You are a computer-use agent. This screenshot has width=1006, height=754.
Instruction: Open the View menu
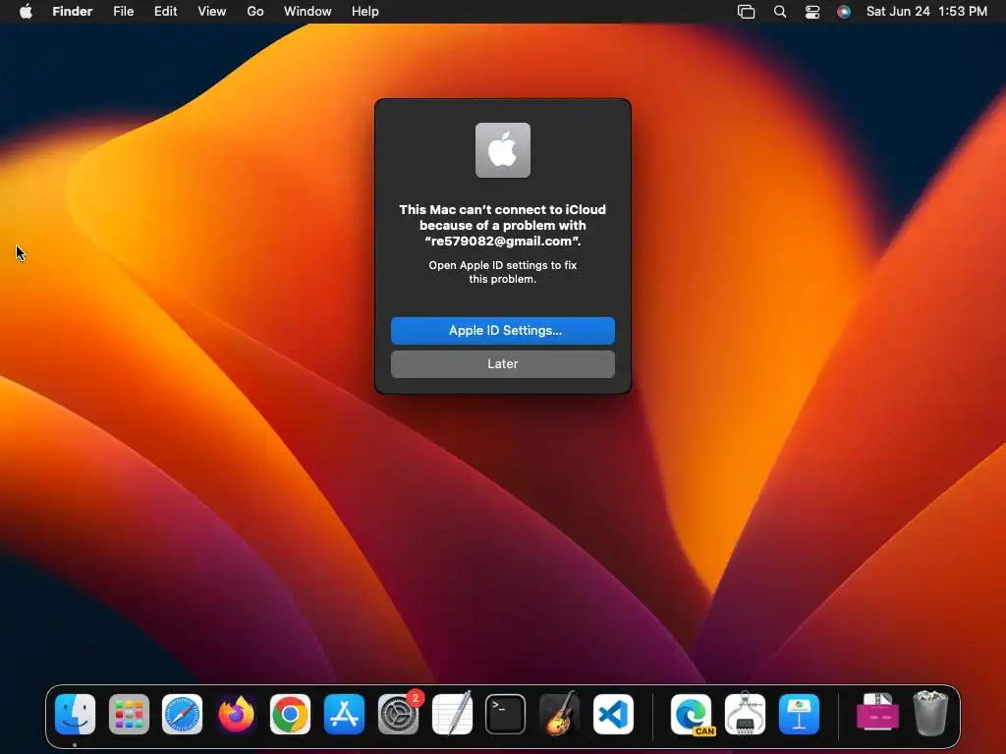212,12
